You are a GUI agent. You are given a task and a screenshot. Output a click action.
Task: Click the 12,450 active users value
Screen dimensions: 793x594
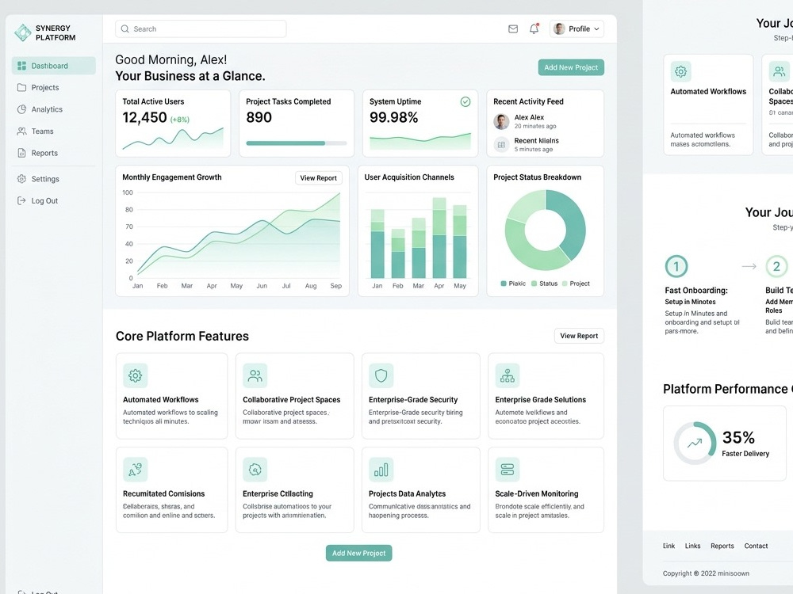pyautogui.click(x=144, y=118)
